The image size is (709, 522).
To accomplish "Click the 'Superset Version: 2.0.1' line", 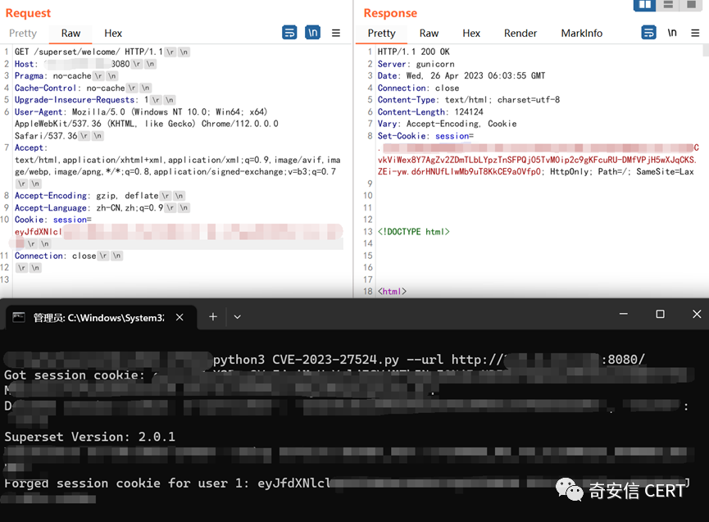I will [89, 437].
